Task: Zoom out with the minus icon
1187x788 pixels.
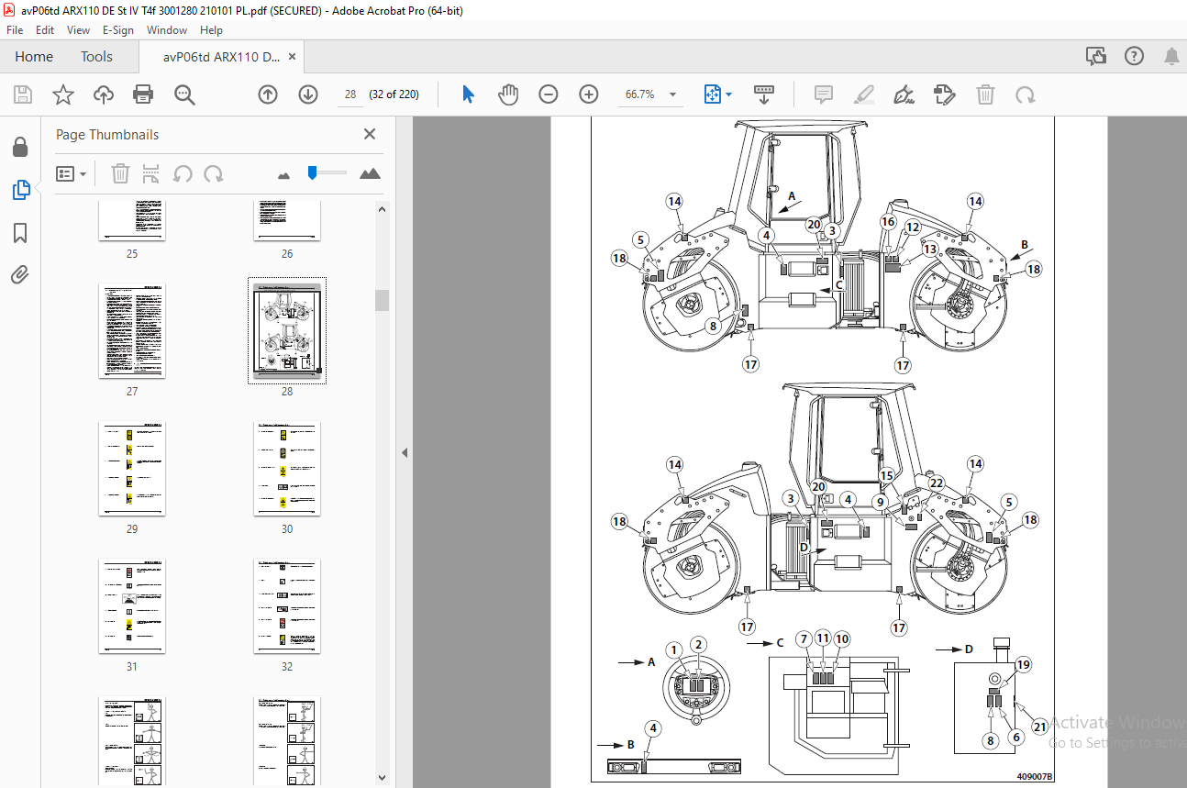Action: point(548,94)
